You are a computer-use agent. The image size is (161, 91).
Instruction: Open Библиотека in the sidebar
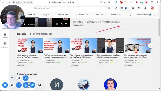(x=5, y=45)
